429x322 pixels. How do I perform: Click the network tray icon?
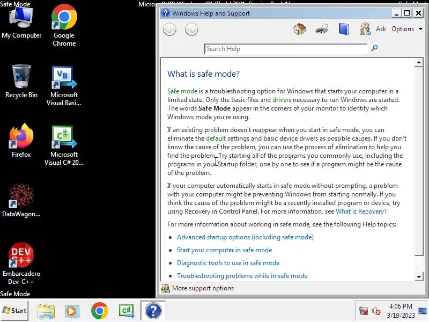[364, 311]
